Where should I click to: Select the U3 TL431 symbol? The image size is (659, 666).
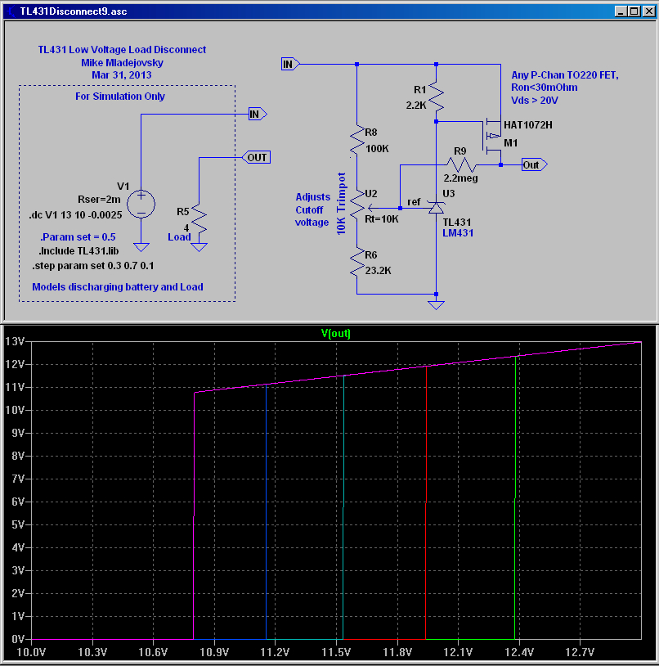[x=437, y=208]
